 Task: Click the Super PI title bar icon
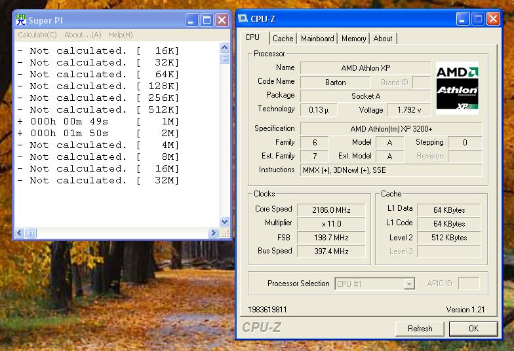(20, 20)
